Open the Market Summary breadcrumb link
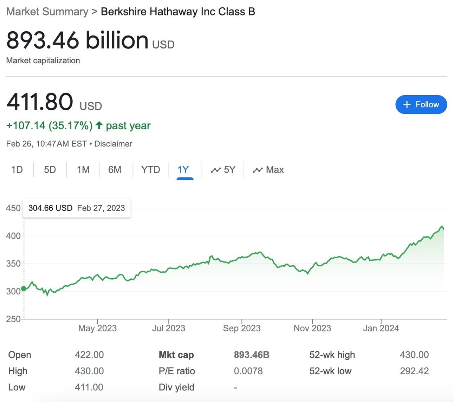454x402 pixels. 47,12
